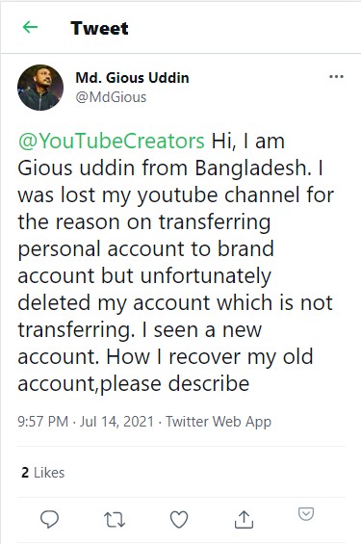The height and width of the screenshot is (544, 361).
Task: Click the word Bangladesh in the tweet
Action: coord(251,168)
